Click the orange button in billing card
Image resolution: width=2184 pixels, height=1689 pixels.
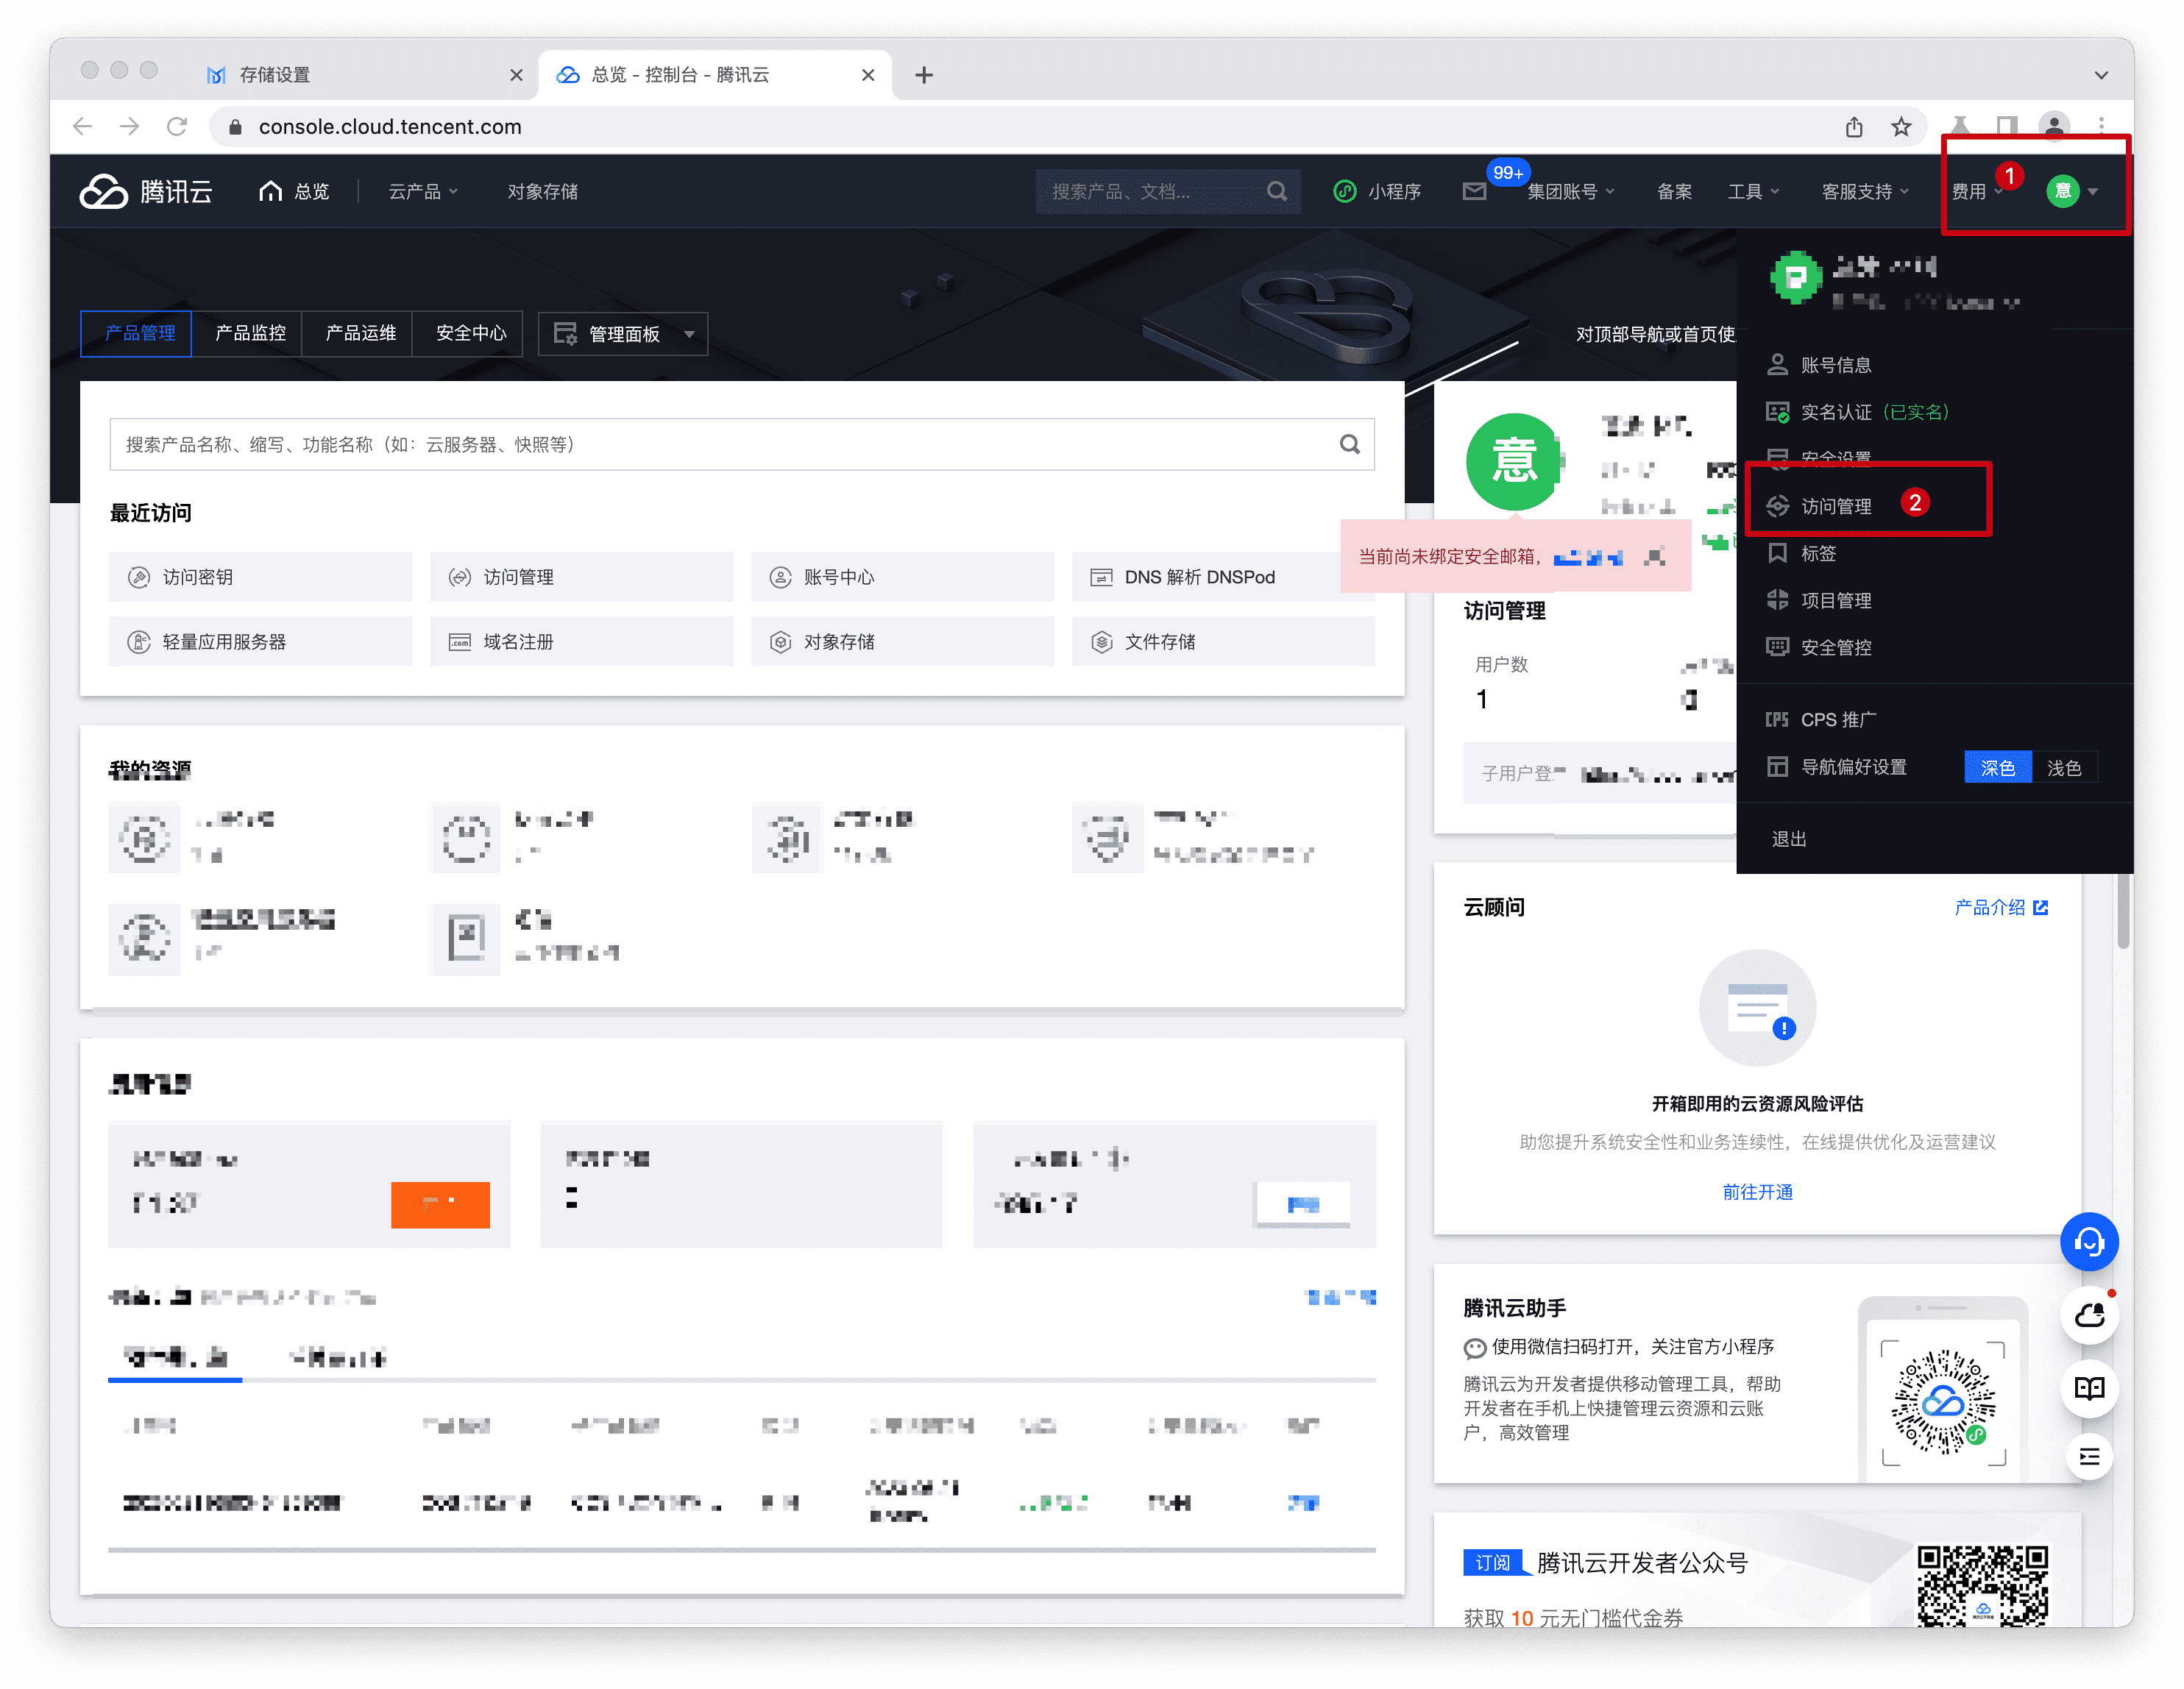tap(440, 1204)
